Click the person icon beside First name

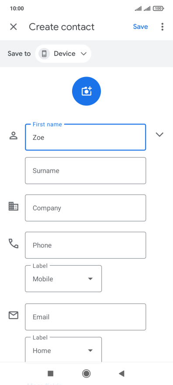point(14,135)
